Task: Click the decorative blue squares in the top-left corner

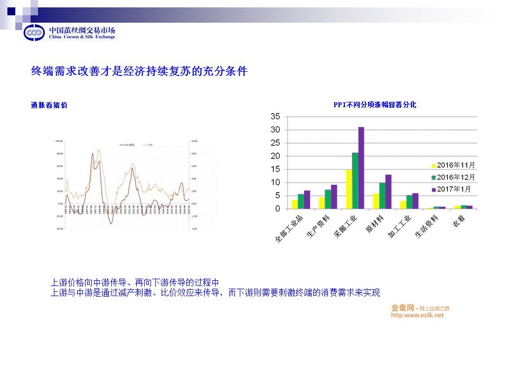Action: [x=21, y=12]
